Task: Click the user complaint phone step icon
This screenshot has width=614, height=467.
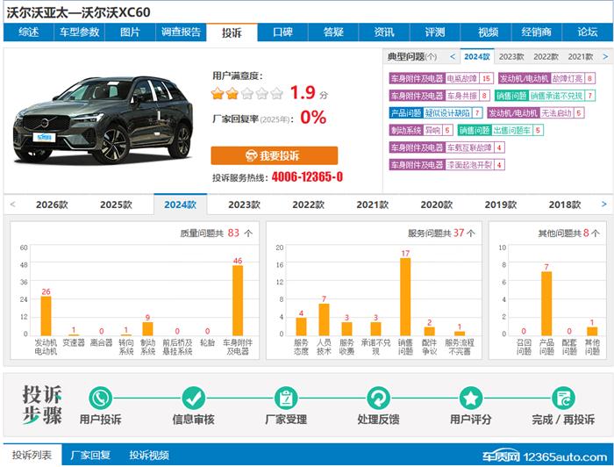Action: click(x=100, y=398)
